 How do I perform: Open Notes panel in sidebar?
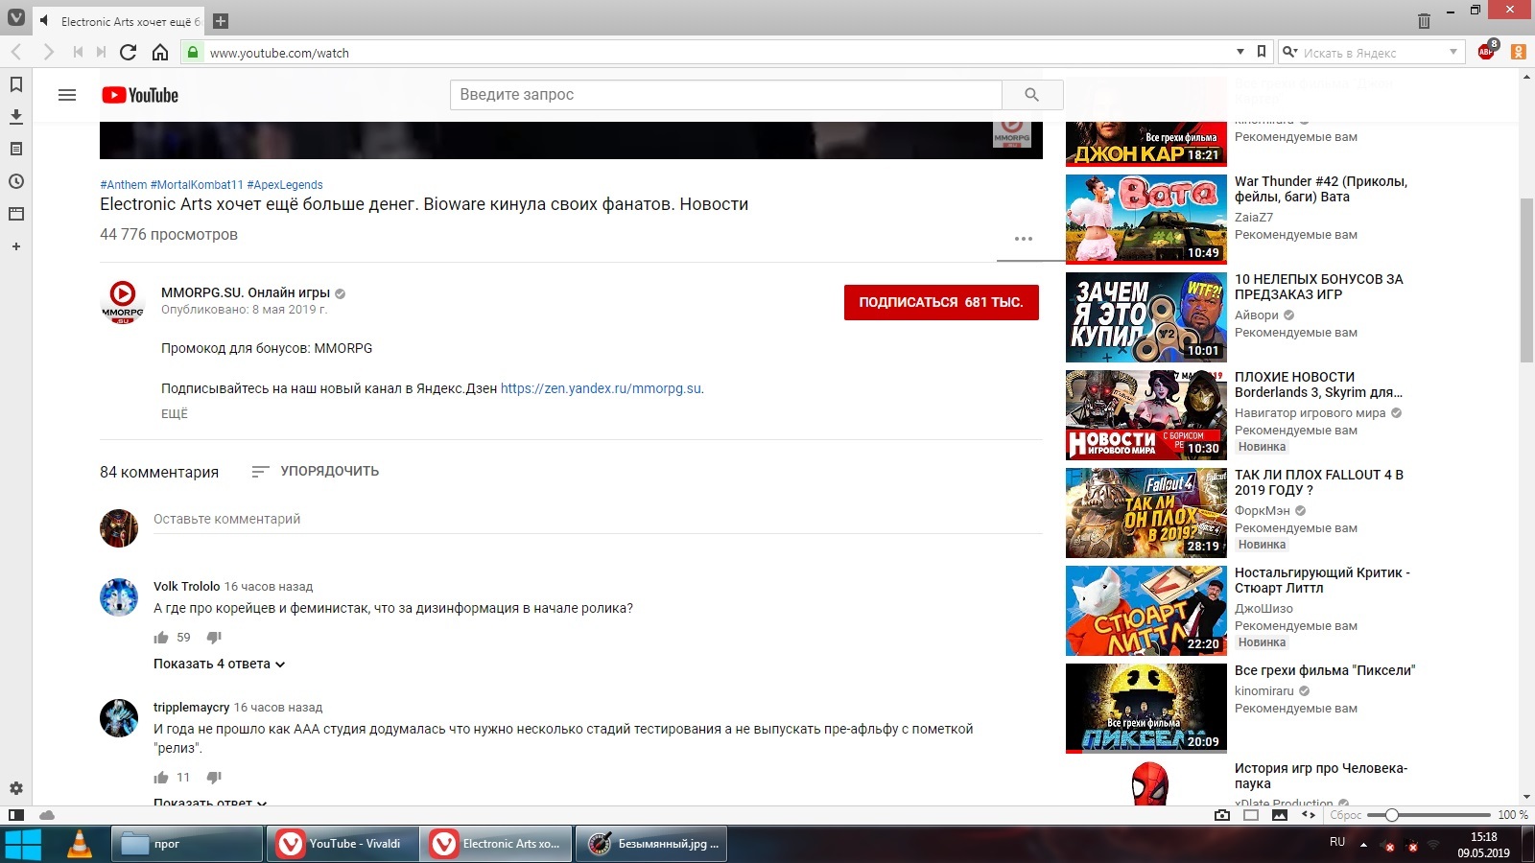click(x=16, y=149)
